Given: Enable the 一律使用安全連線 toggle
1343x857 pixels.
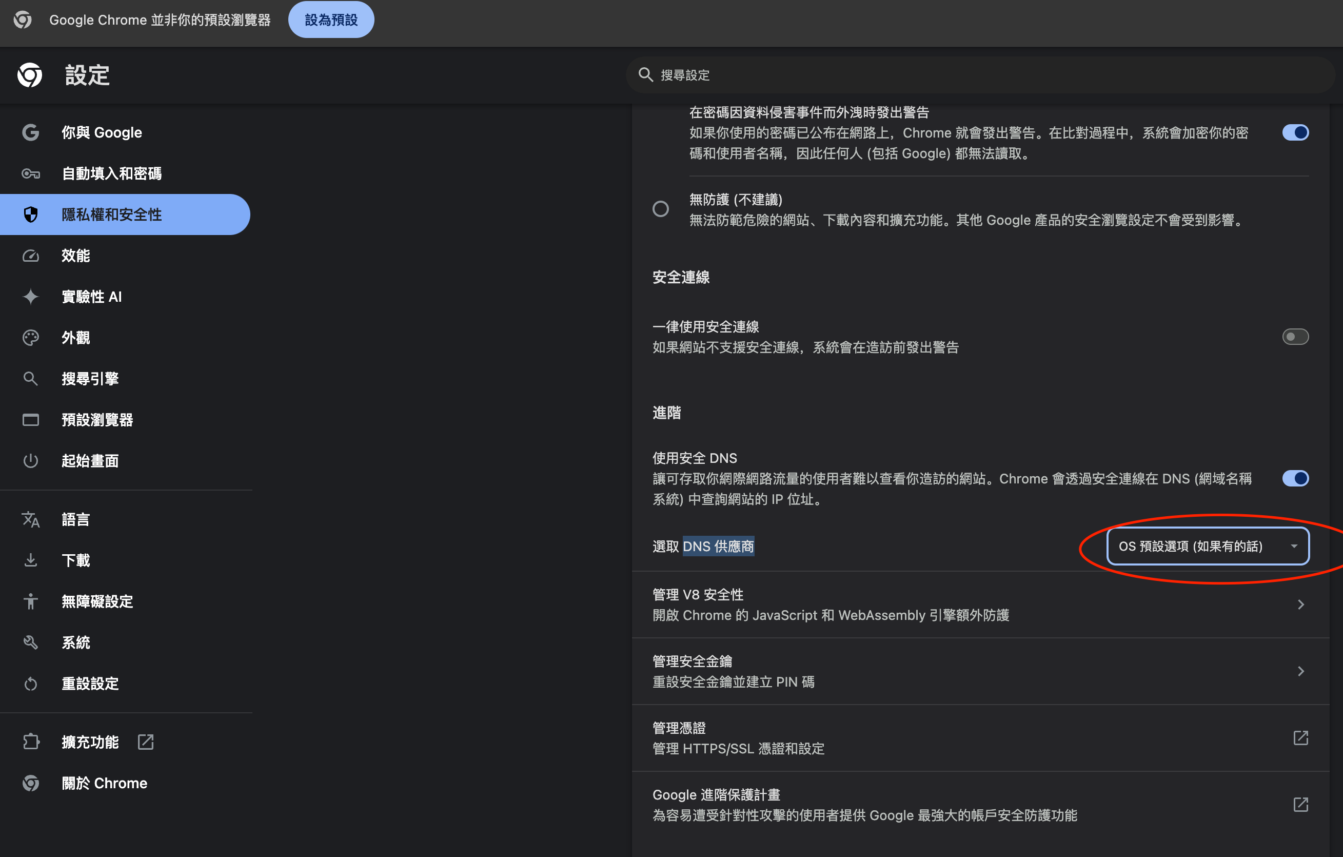Looking at the screenshot, I should point(1295,337).
